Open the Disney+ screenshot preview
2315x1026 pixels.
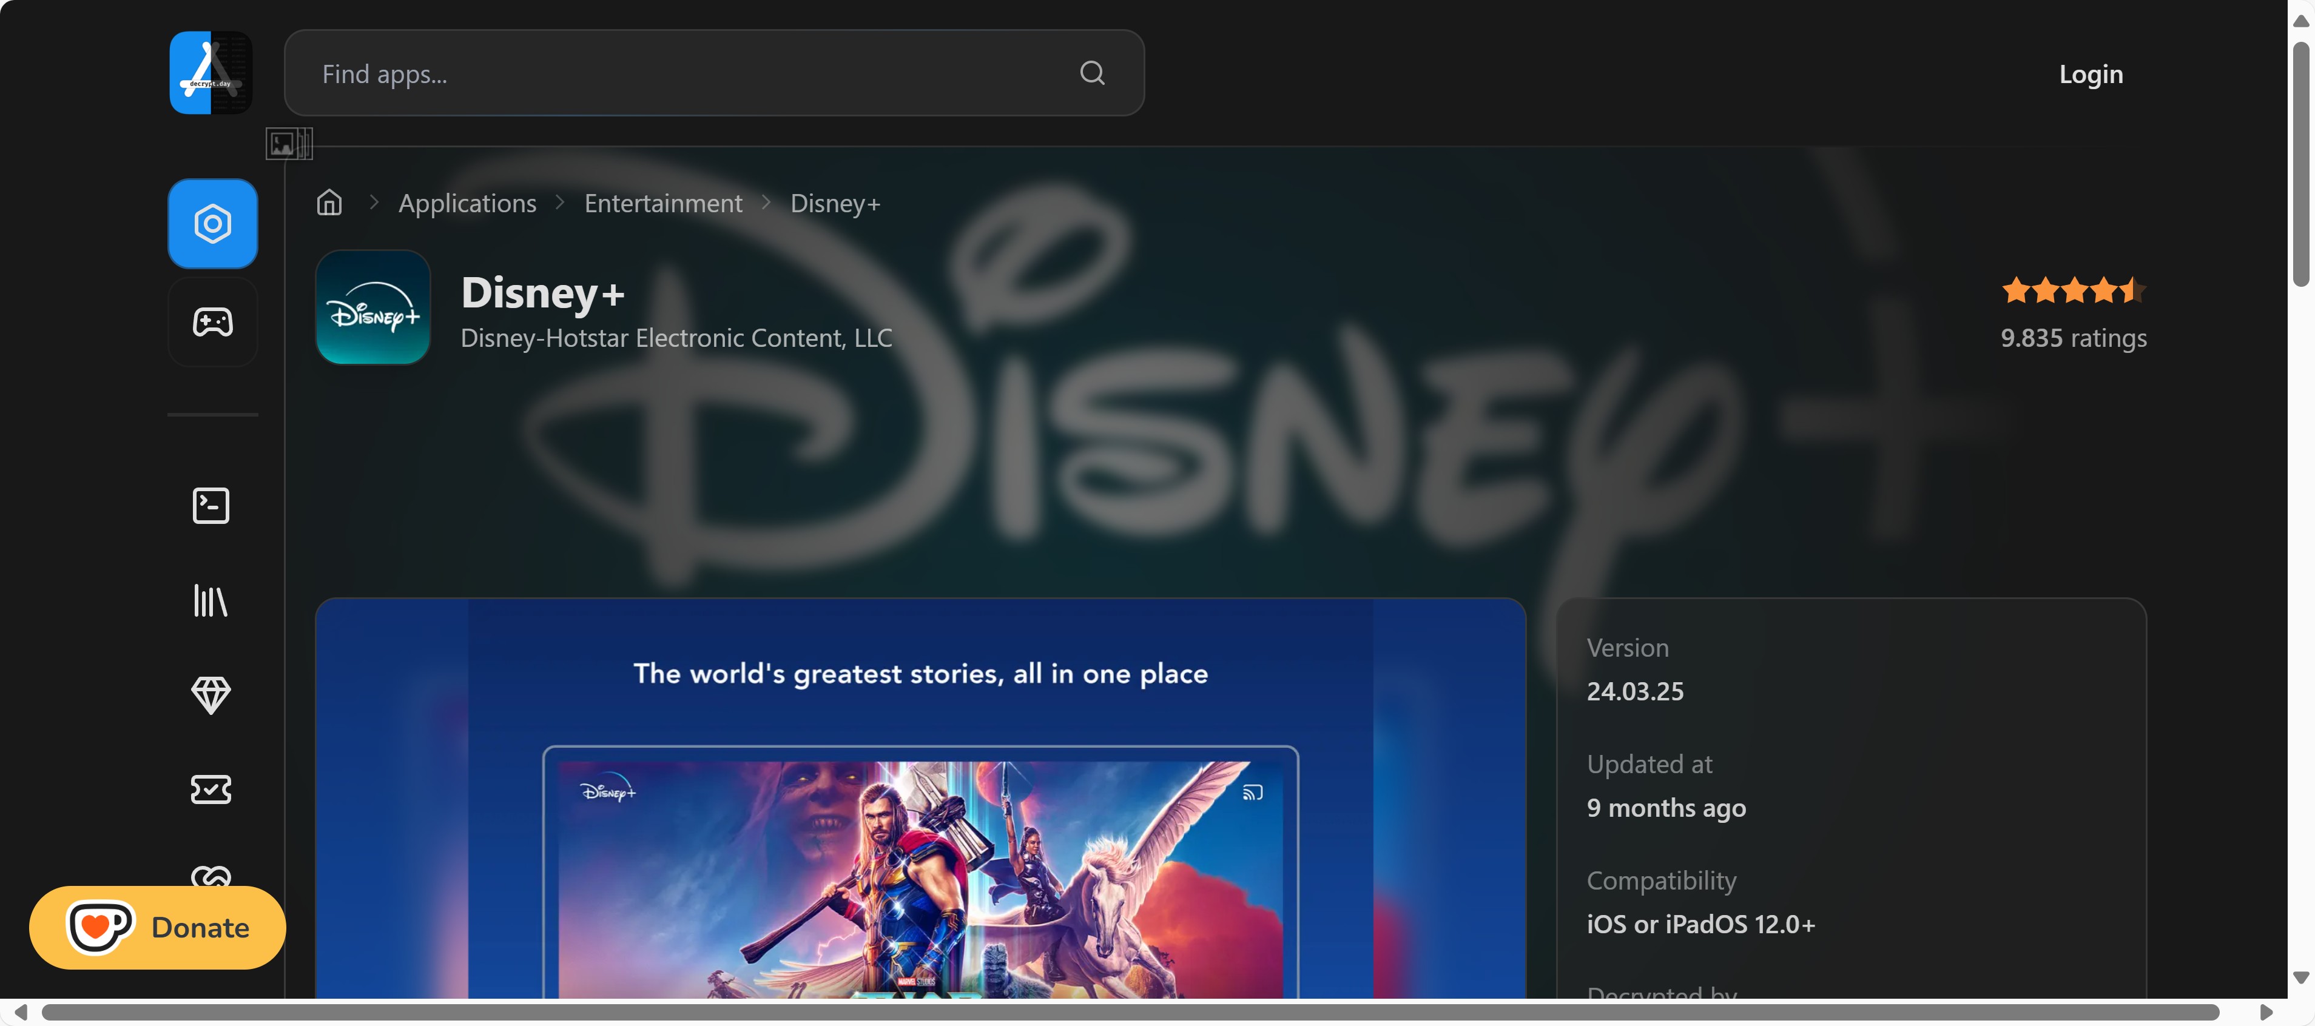click(x=920, y=798)
